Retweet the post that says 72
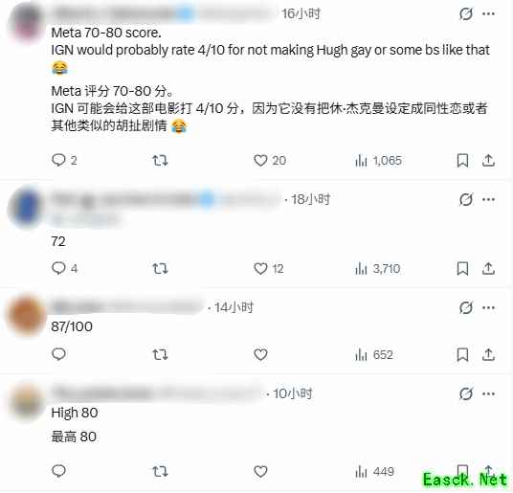The height and width of the screenshot is (493, 513). [160, 269]
